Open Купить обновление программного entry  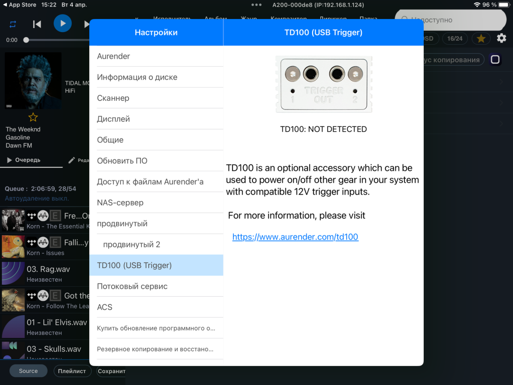156,328
